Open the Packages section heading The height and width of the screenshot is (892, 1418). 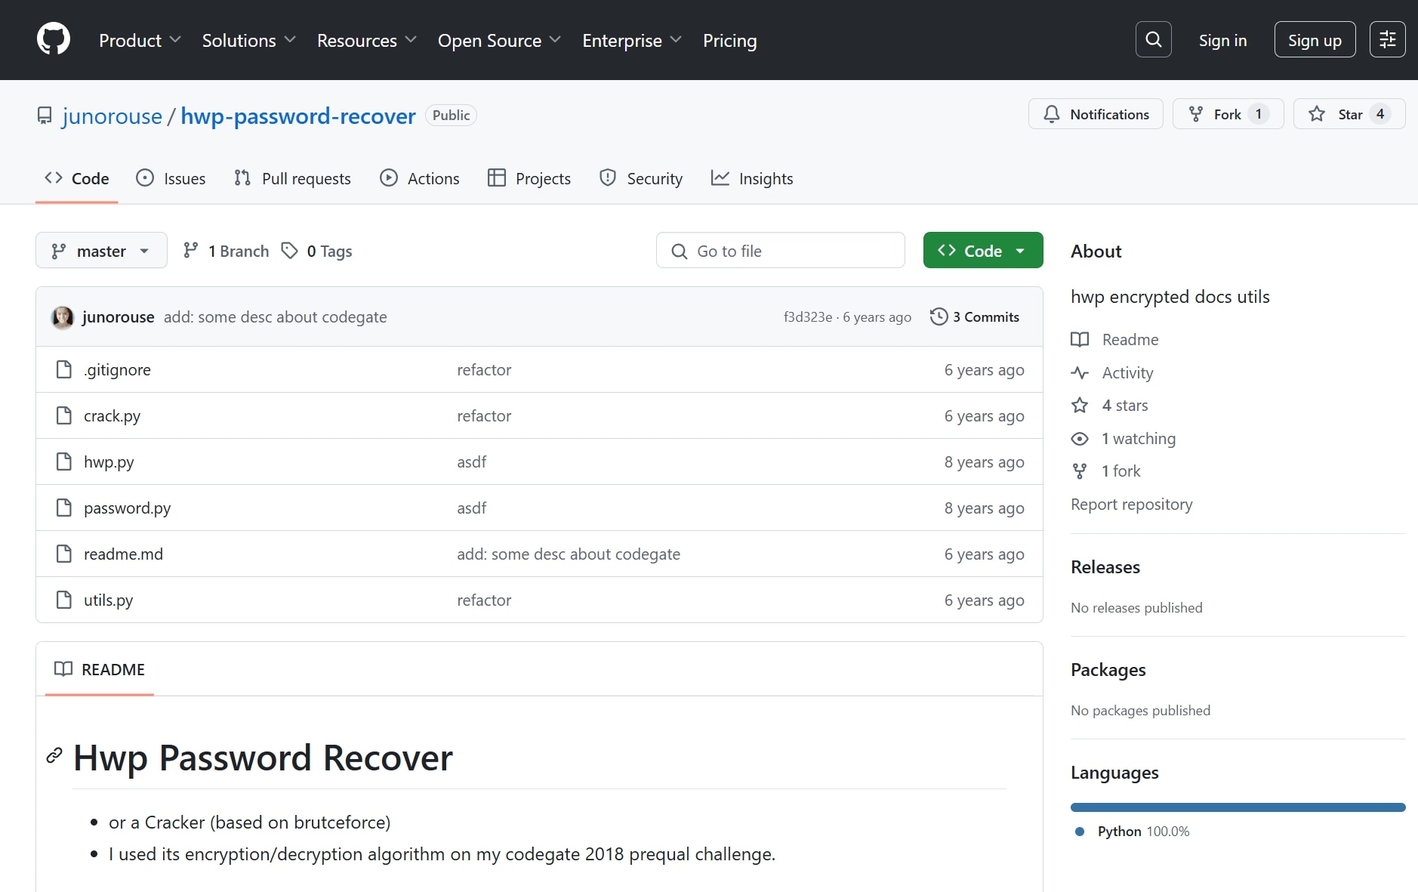tap(1108, 669)
